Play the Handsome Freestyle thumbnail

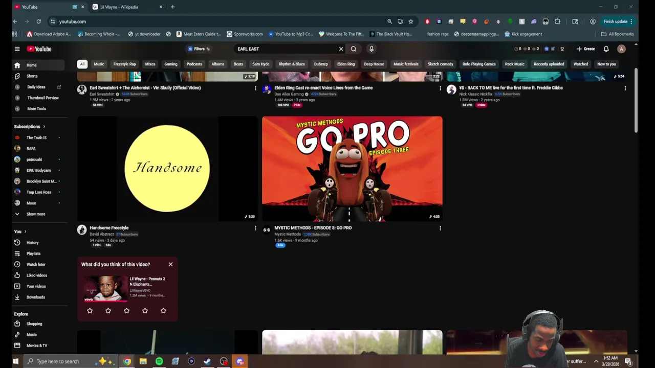167,169
